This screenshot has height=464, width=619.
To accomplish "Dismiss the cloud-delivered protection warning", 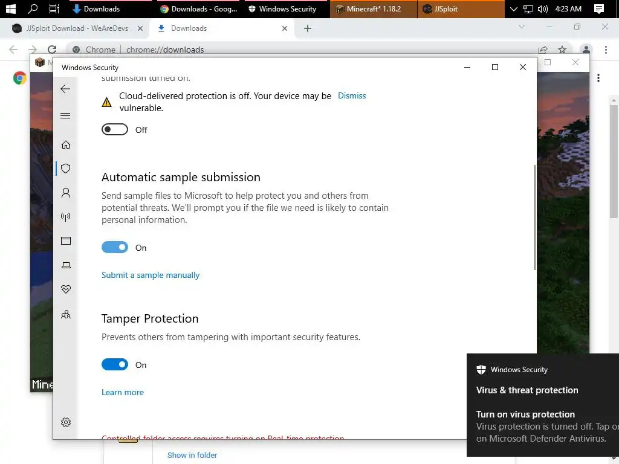I will tap(352, 96).
